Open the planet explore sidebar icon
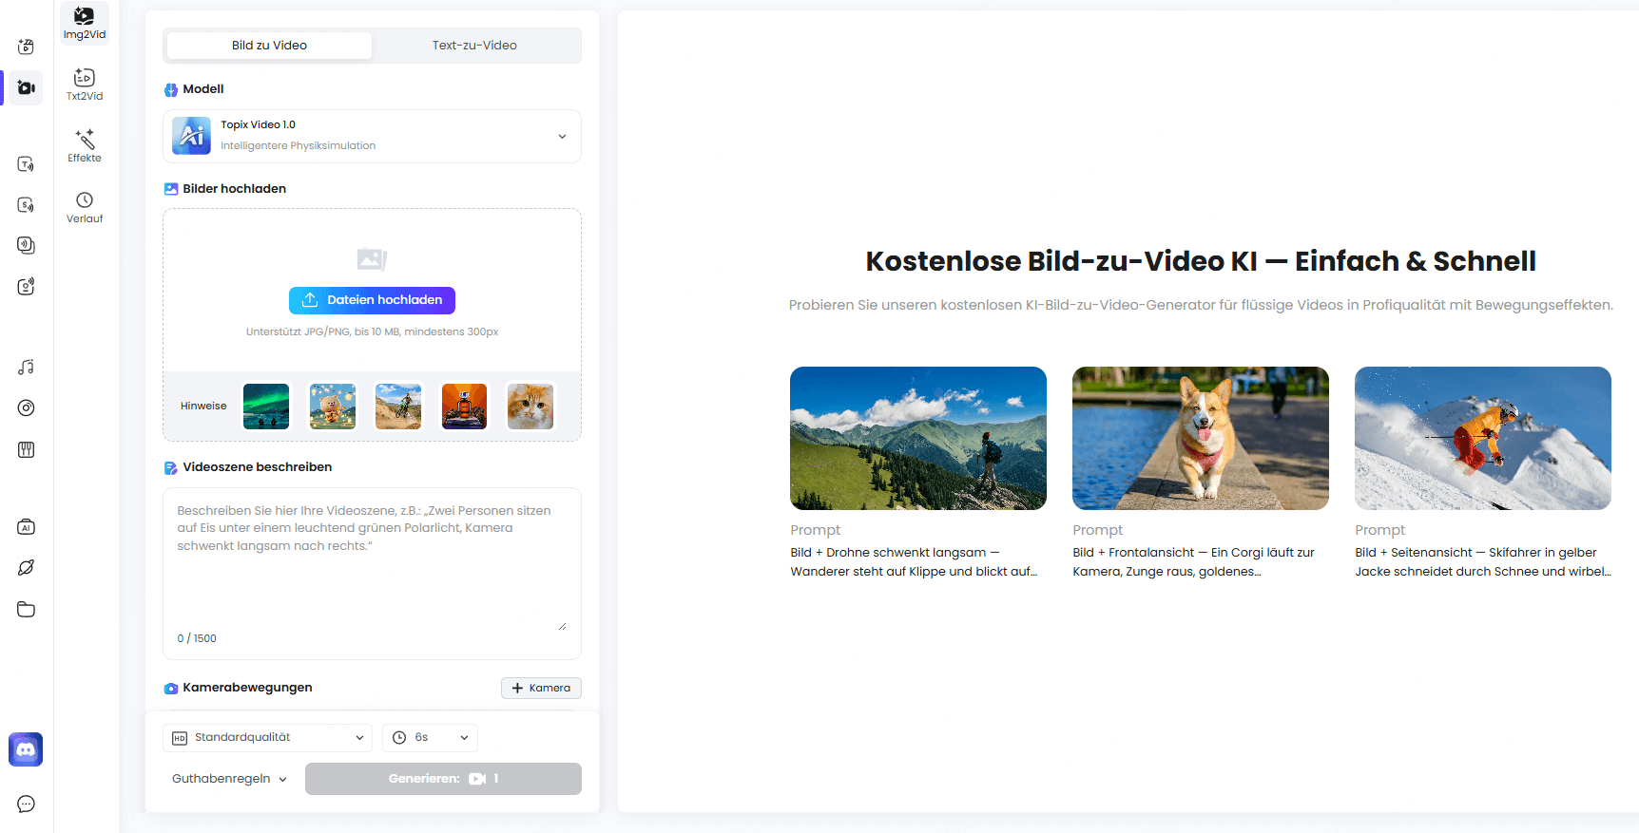 tap(27, 568)
